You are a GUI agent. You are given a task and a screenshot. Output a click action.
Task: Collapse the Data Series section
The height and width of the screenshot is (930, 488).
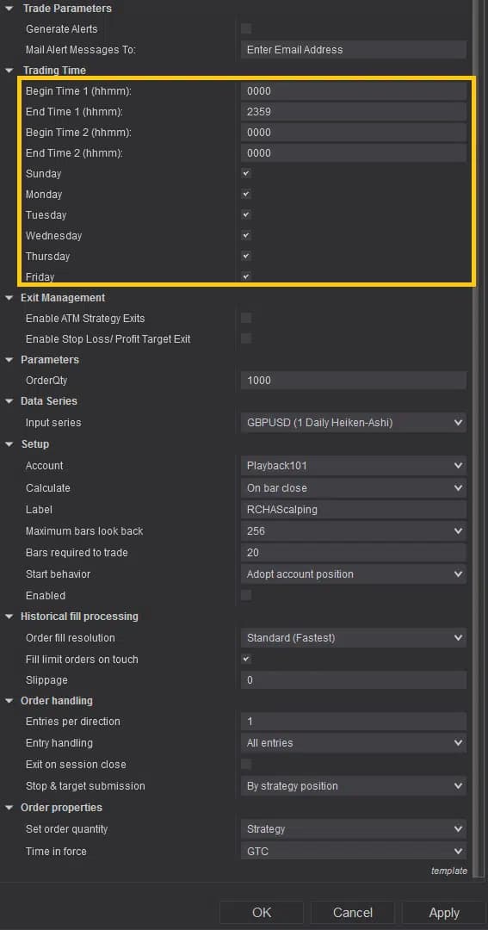pyautogui.click(x=9, y=401)
